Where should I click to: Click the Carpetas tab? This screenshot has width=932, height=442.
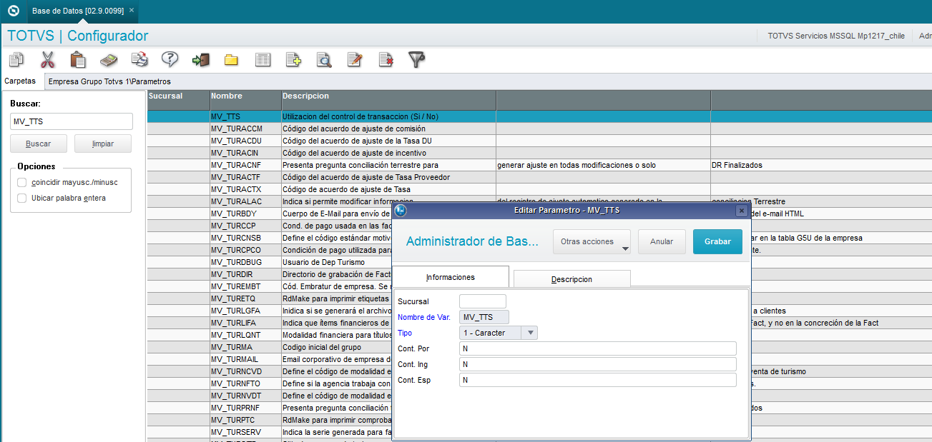pyautogui.click(x=20, y=81)
